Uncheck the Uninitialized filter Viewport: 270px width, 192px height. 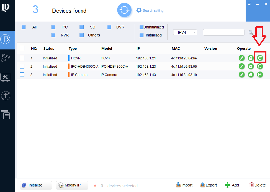pyautogui.click(x=141, y=27)
